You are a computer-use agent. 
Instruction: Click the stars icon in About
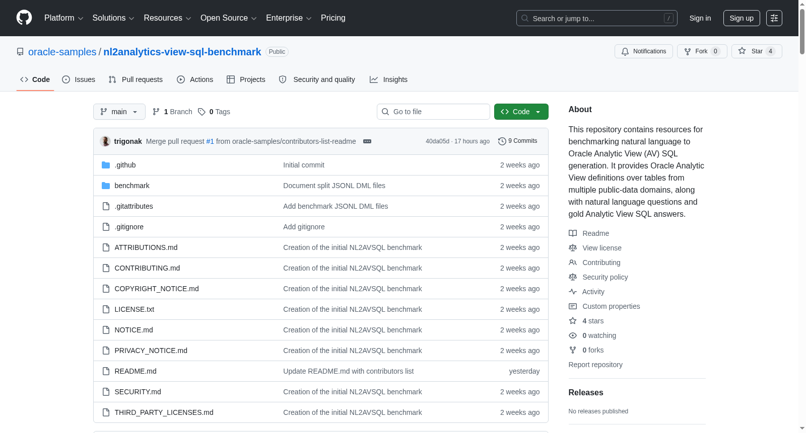573,321
